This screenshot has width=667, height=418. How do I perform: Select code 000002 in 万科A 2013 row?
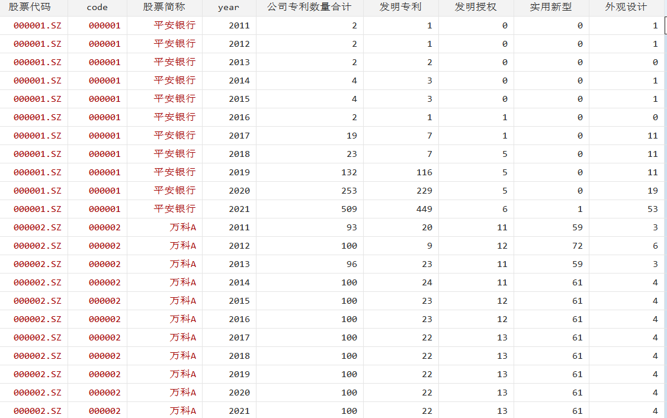coord(105,263)
